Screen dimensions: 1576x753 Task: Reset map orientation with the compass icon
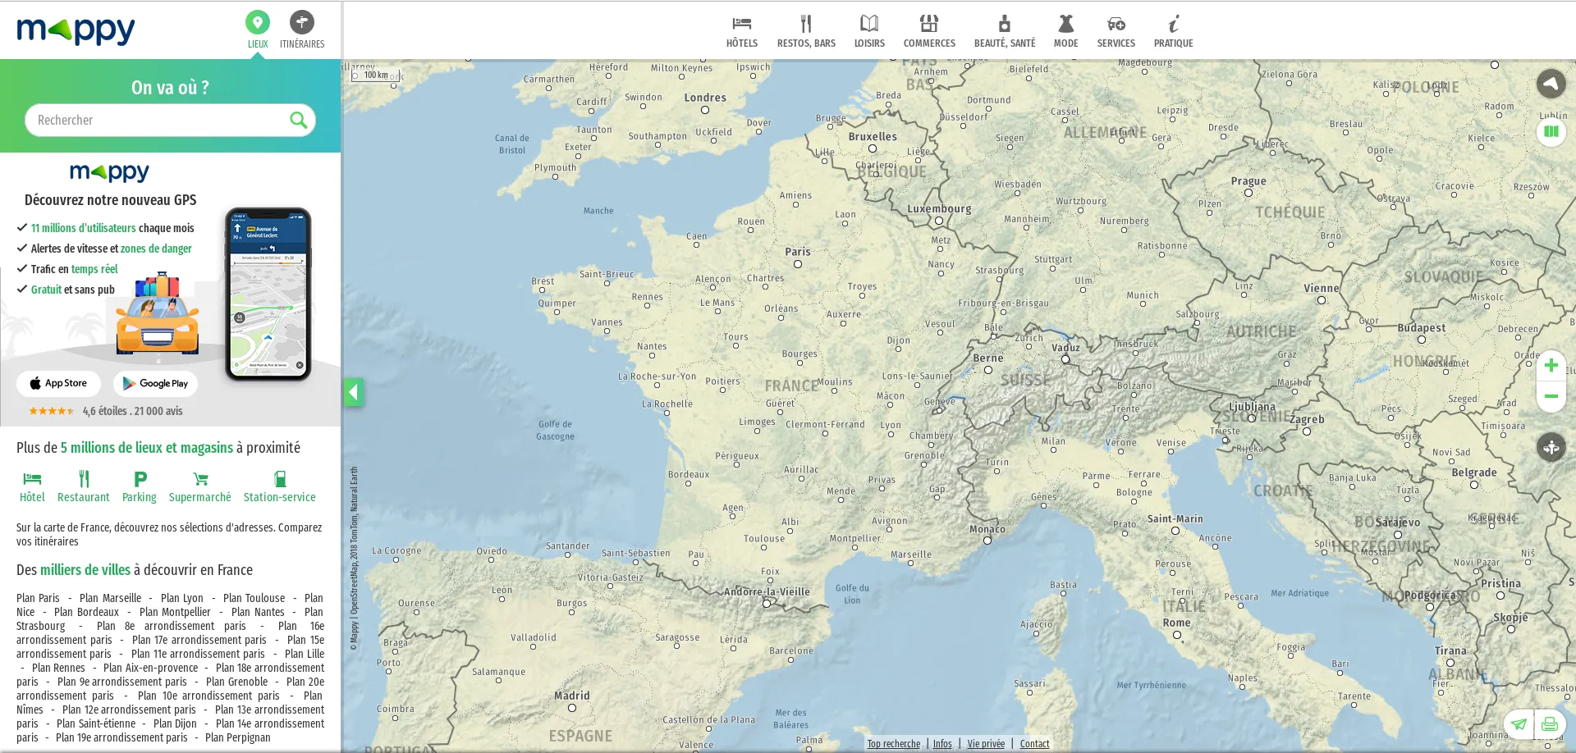(1551, 82)
